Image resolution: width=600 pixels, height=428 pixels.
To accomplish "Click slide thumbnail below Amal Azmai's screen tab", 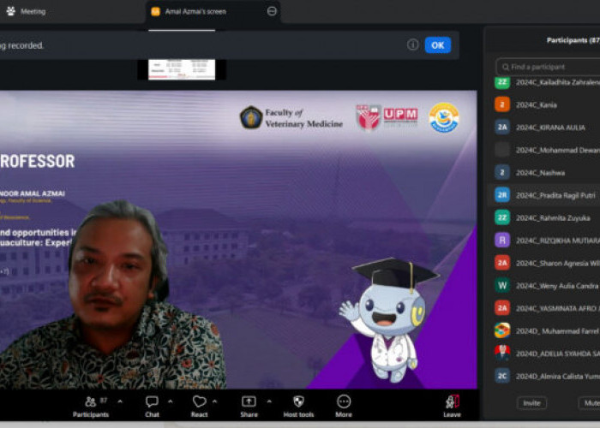I will [182, 69].
